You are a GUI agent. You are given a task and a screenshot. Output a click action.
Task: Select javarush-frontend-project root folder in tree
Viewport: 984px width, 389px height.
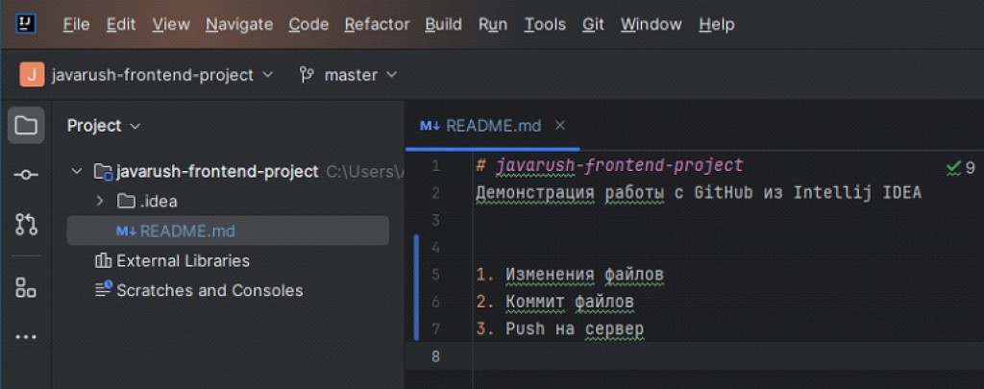click(217, 171)
